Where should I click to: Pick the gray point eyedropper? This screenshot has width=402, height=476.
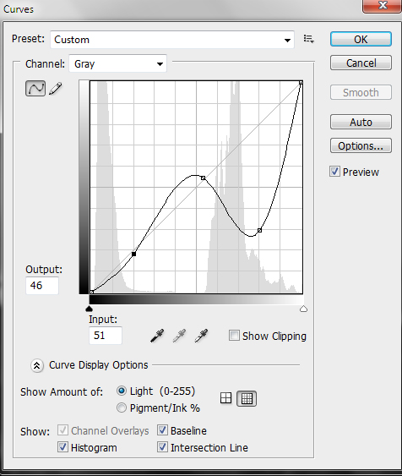tap(179, 336)
